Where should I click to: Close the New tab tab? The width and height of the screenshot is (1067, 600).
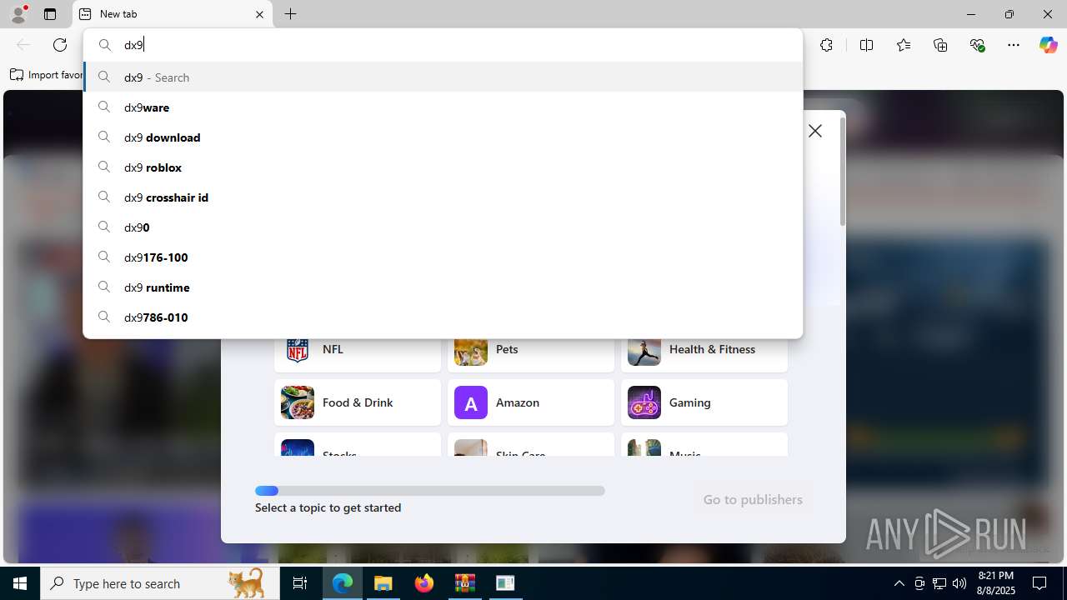tap(259, 14)
